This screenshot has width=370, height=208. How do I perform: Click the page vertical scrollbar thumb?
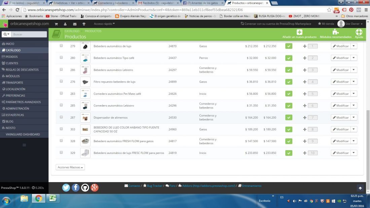coord(368,150)
